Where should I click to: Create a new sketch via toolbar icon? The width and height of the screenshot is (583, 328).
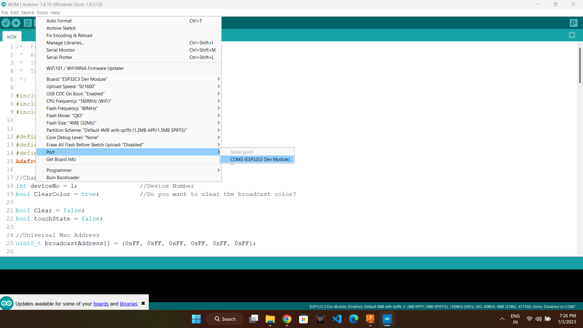pos(27,23)
